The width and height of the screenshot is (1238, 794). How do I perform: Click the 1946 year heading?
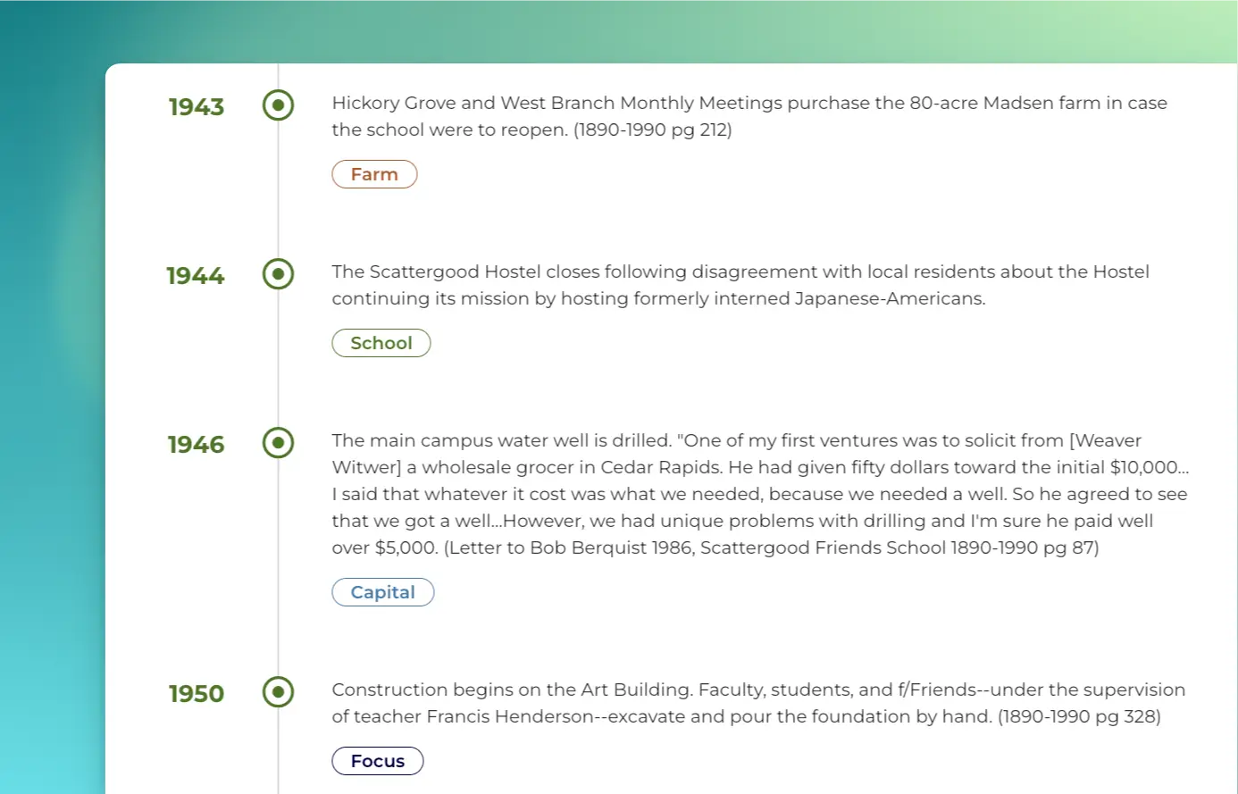coord(197,445)
